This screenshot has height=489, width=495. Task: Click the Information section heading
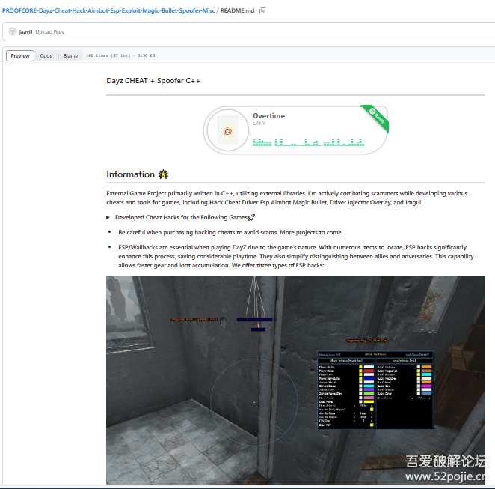coord(137,174)
